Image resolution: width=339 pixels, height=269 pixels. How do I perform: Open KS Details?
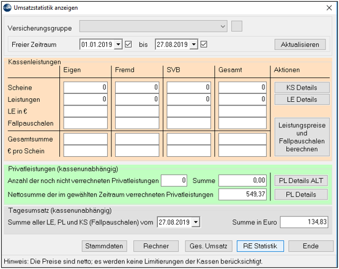point(302,87)
